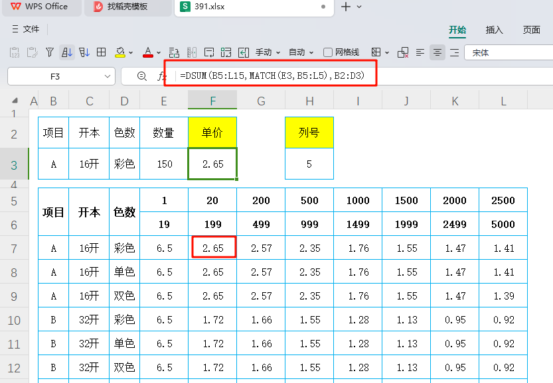Open the 自动 dropdown
This screenshot has width=553, height=383.
[301, 52]
